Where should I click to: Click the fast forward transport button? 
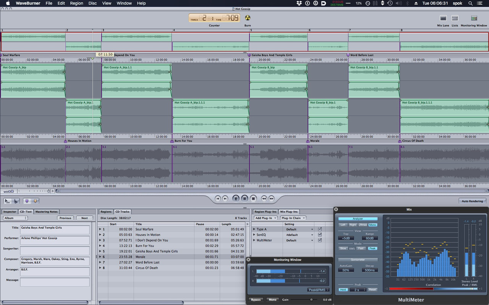pyautogui.click(x=271, y=199)
